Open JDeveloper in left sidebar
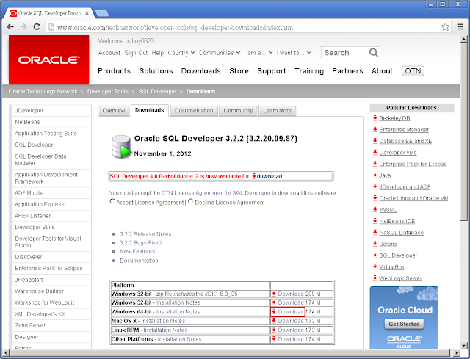The height and width of the screenshot is (359, 470). 29,111
